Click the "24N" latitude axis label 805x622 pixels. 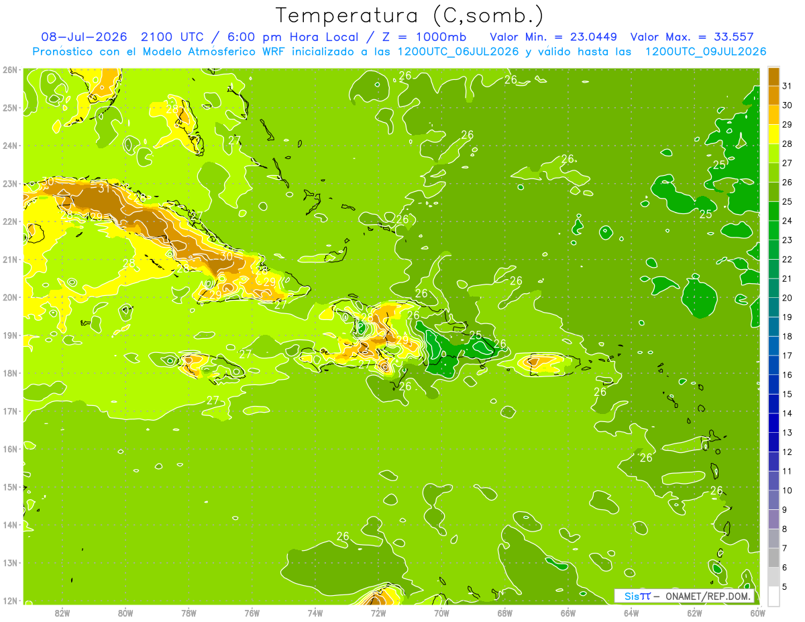coord(9,146)
